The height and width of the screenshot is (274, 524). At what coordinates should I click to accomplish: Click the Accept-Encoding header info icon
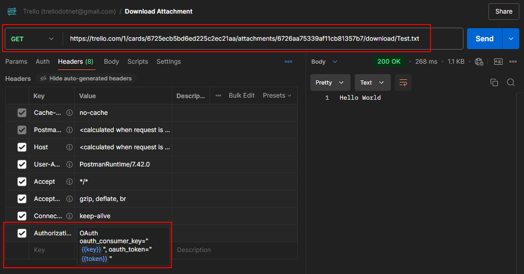coord(69,199)
